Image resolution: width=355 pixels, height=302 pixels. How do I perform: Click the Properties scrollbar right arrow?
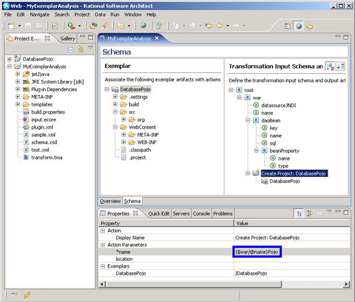346,284
